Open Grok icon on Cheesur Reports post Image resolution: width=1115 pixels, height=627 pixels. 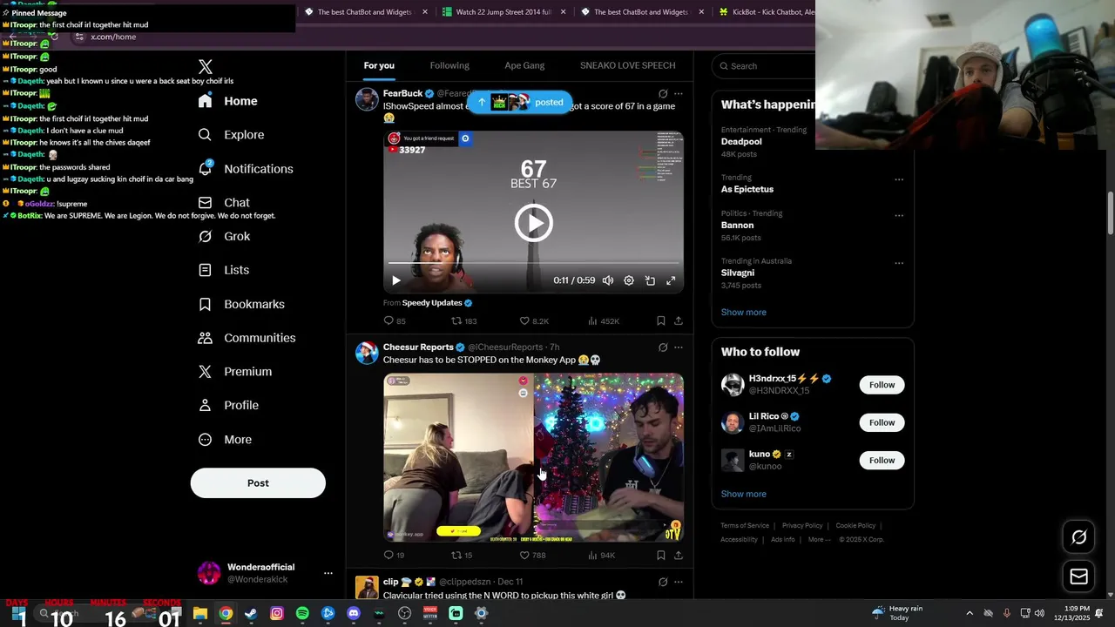point(663,347)
